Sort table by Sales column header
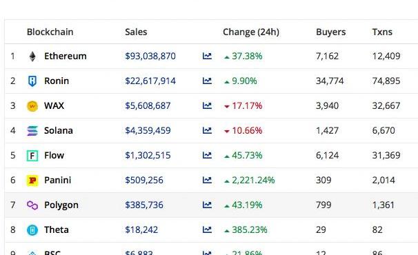This screenshot has width=418, height=255. click(x=136, y=32)
